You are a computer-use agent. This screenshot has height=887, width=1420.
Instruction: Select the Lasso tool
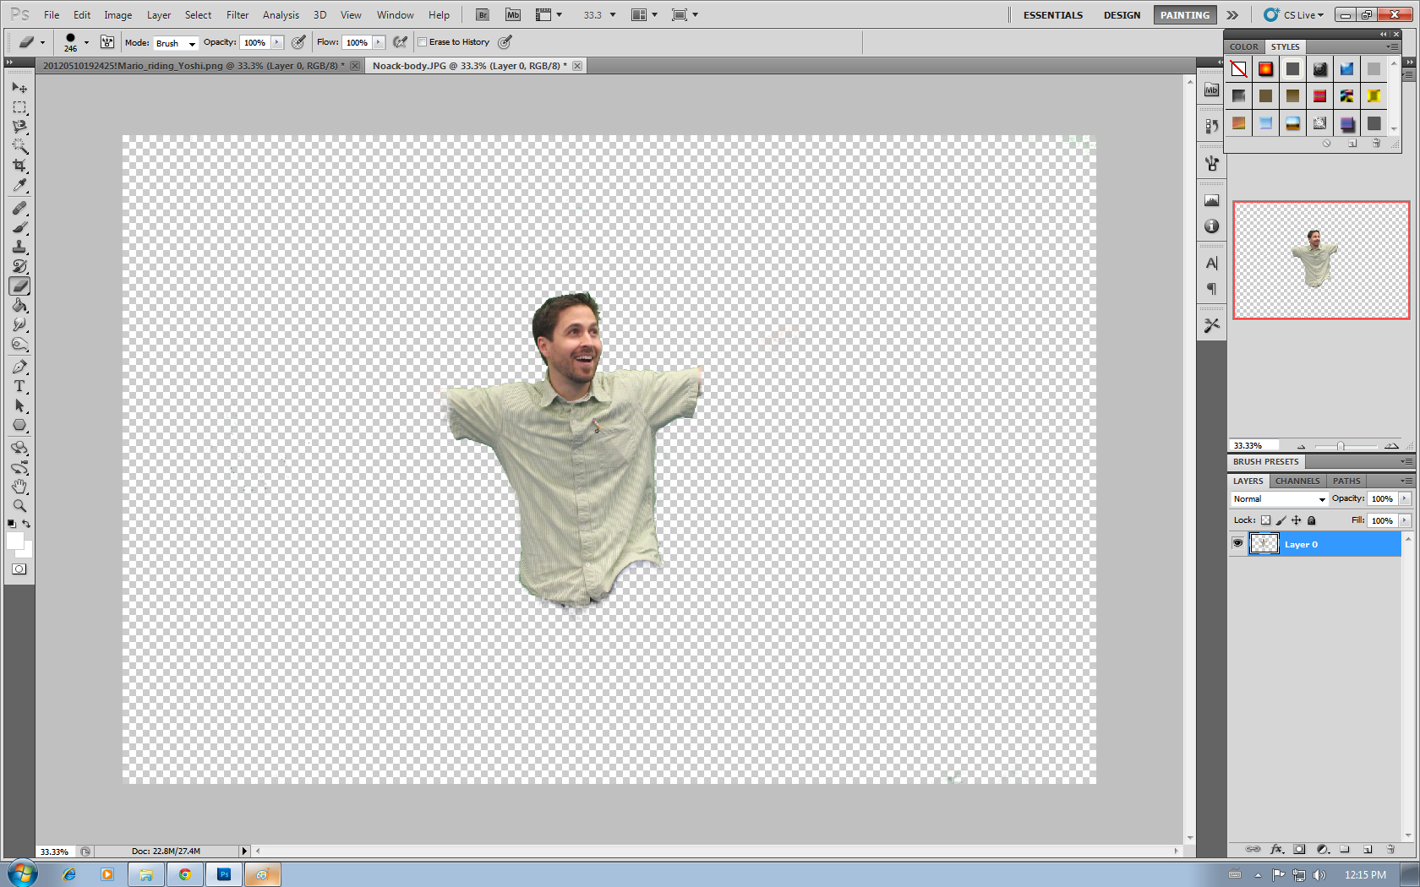[x=19, y=127]
